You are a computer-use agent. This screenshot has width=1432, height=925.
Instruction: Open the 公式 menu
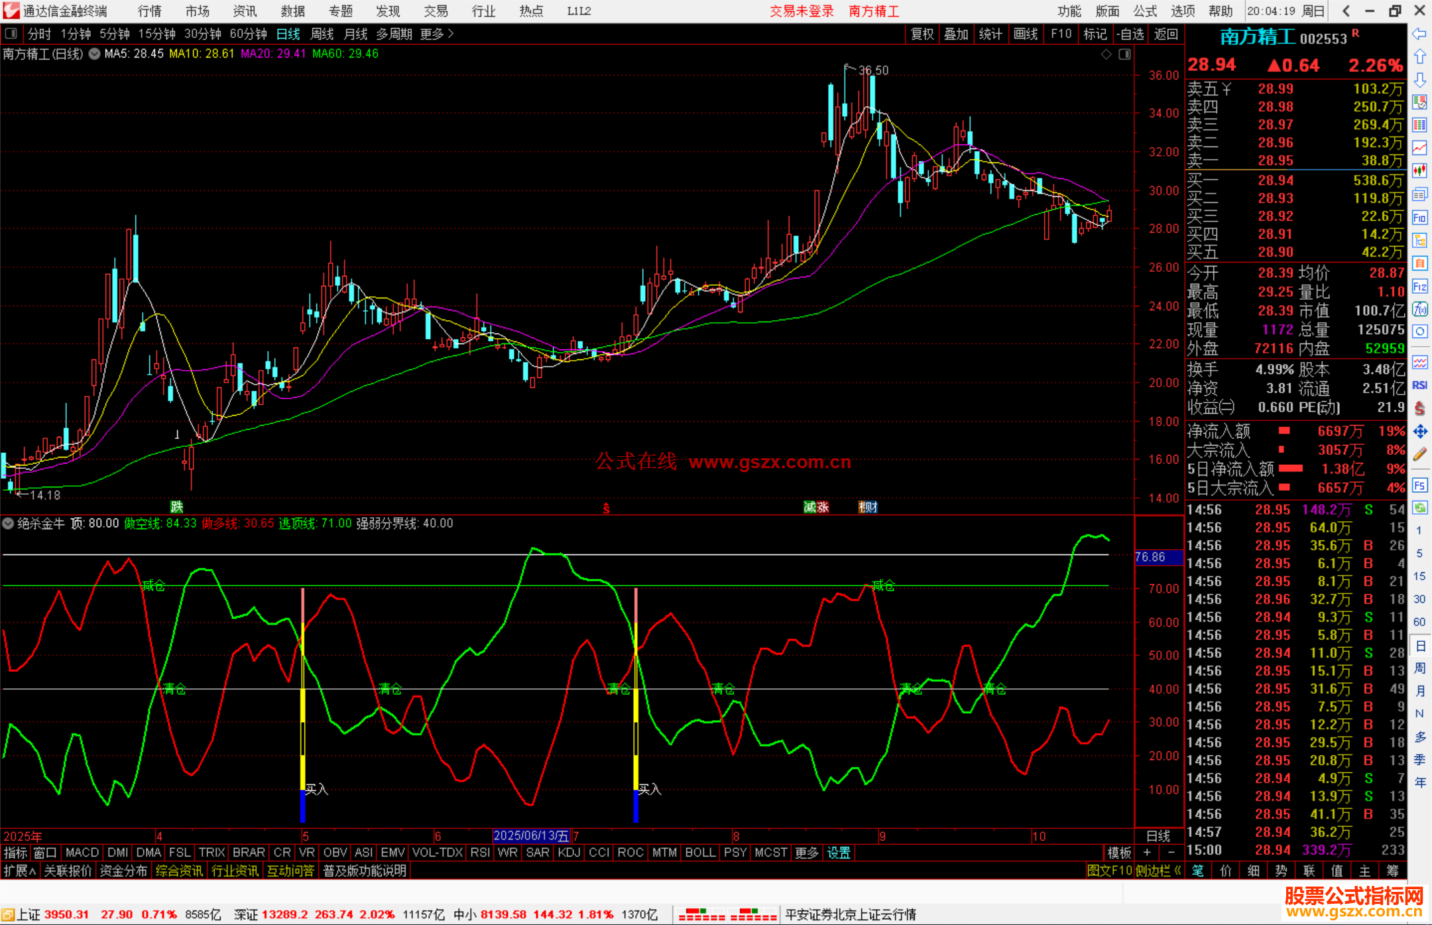(x=1144, y=11)
